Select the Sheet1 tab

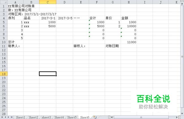(x=20, y=117)
